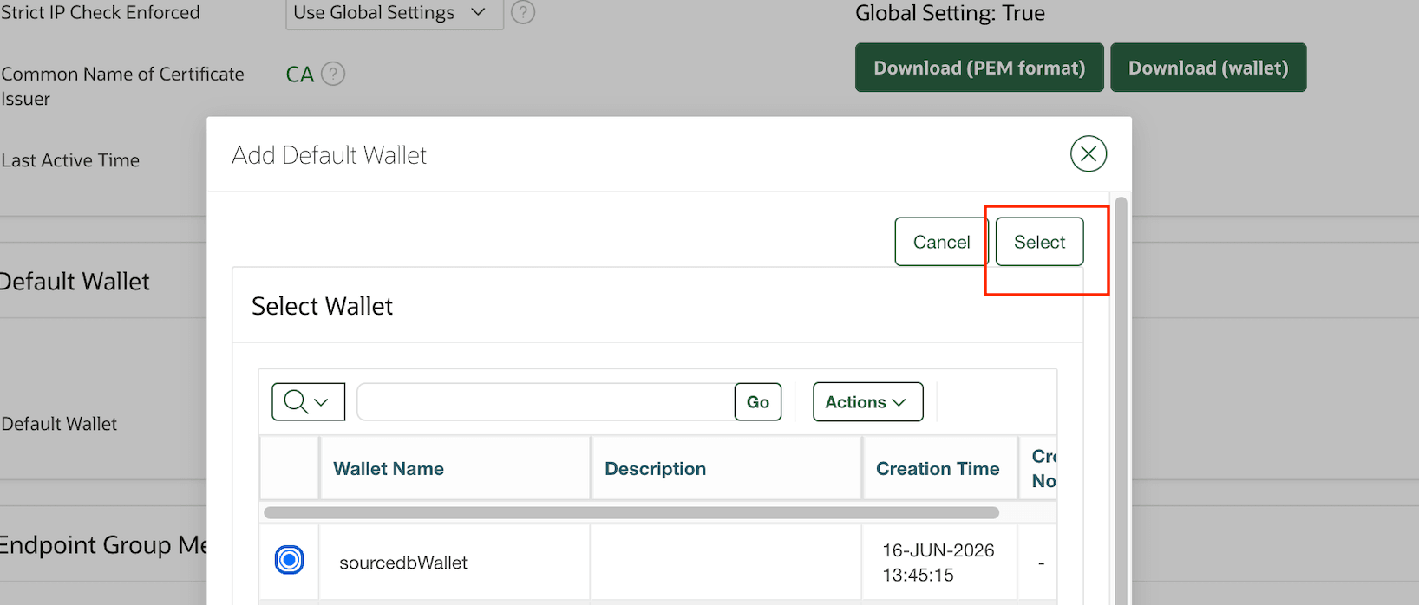The height and width of the screenshot is (605, 1419).
Task: Click the sourcedbWallet wallet name cell
Action: pyautogui.click(x=454, y=563)
